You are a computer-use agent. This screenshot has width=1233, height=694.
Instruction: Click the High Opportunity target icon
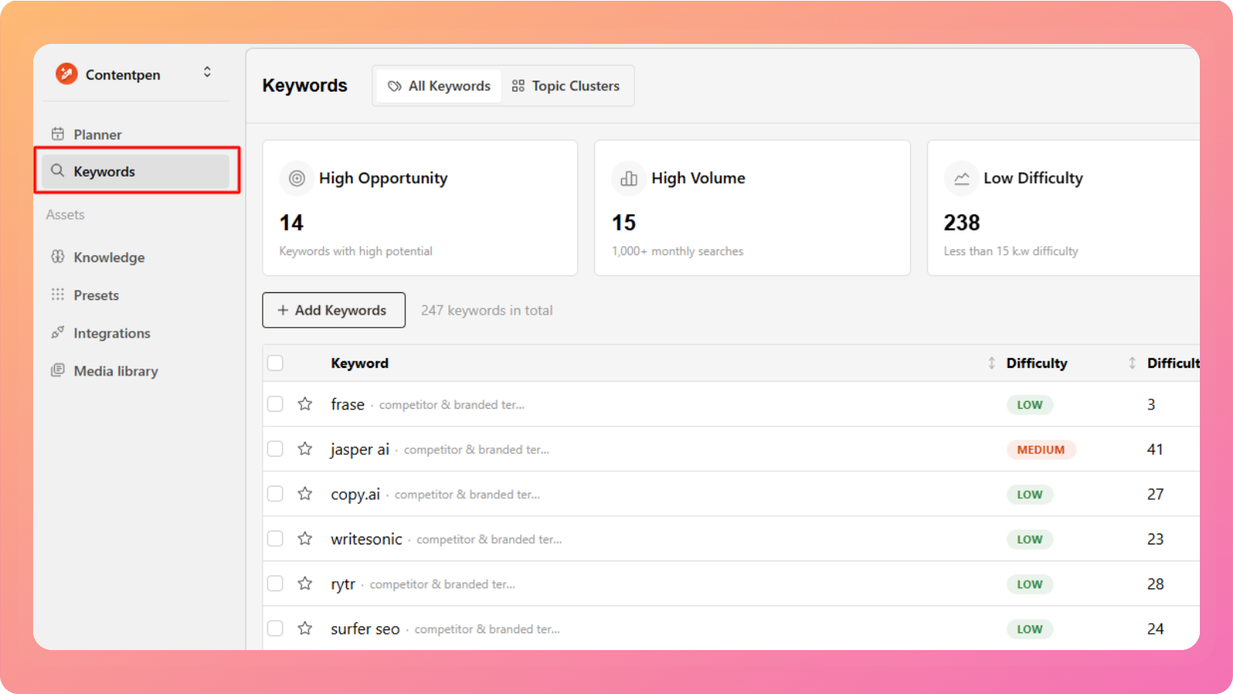tap(297, 178)
